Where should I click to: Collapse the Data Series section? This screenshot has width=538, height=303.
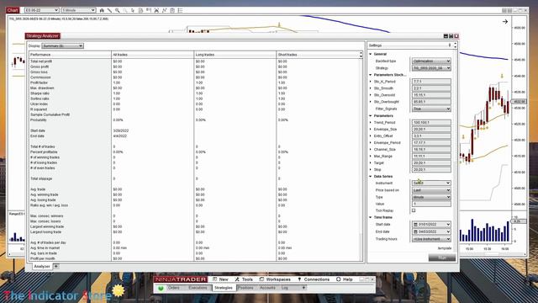370,176
